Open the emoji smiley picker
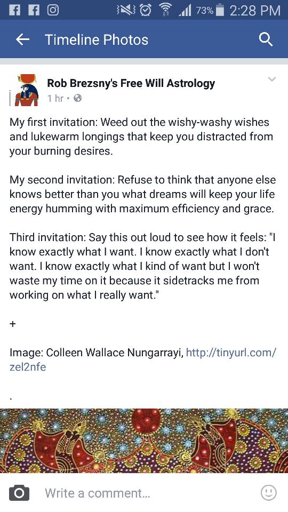This screenshot has width=288, height=512. tap(269, 493)
